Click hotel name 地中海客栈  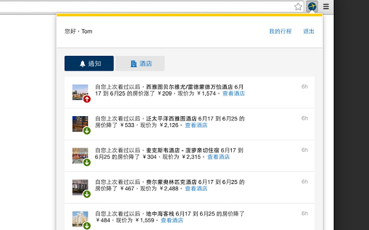(160, 214)
